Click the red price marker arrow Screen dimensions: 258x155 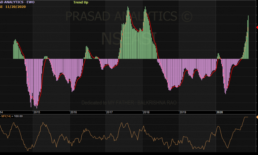[257, 27]
